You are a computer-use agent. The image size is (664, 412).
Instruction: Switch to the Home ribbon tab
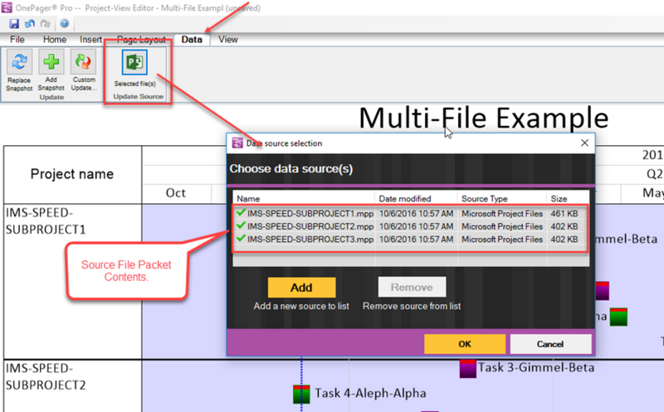pyautogui.click(x=55, y=39)
